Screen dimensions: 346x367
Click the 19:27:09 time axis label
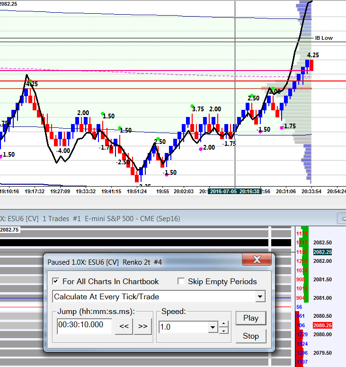tap(60, 191)
